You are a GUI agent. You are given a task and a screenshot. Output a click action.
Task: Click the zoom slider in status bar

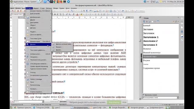point(169,105)
